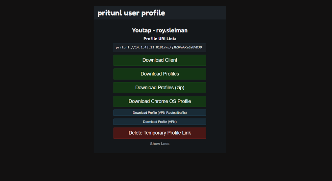This screenshot has height=181, width=332.
Task: Download the profiles as a zip
Action: [159, 88]
